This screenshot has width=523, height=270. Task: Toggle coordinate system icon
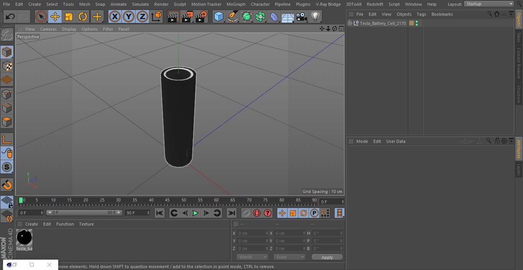coord(157,16)
